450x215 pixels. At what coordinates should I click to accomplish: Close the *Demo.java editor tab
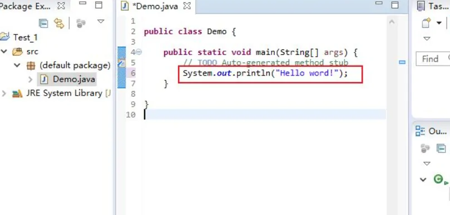pyautogui.click(x=187, y=6)
